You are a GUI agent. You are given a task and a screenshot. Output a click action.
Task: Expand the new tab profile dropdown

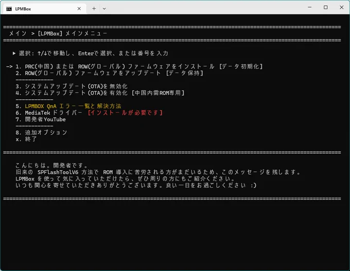[104, 9]
